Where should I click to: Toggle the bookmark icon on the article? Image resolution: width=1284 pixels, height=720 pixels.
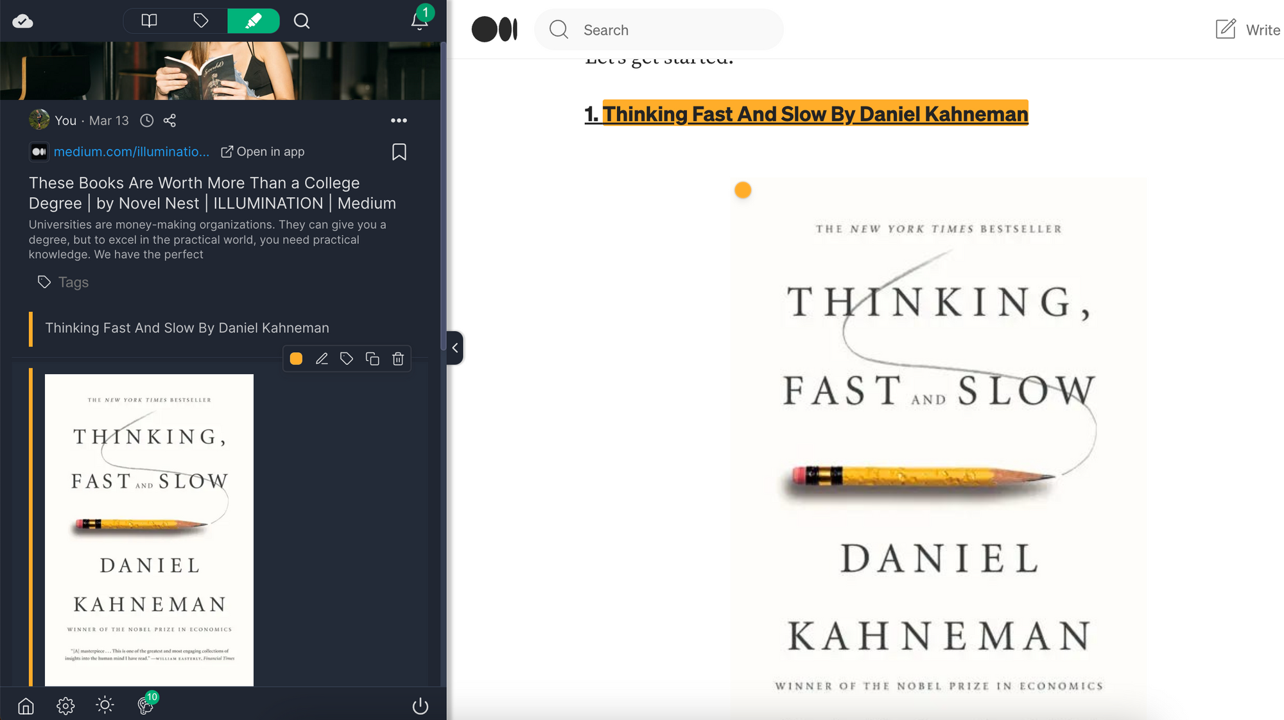[x=399, y=151]
